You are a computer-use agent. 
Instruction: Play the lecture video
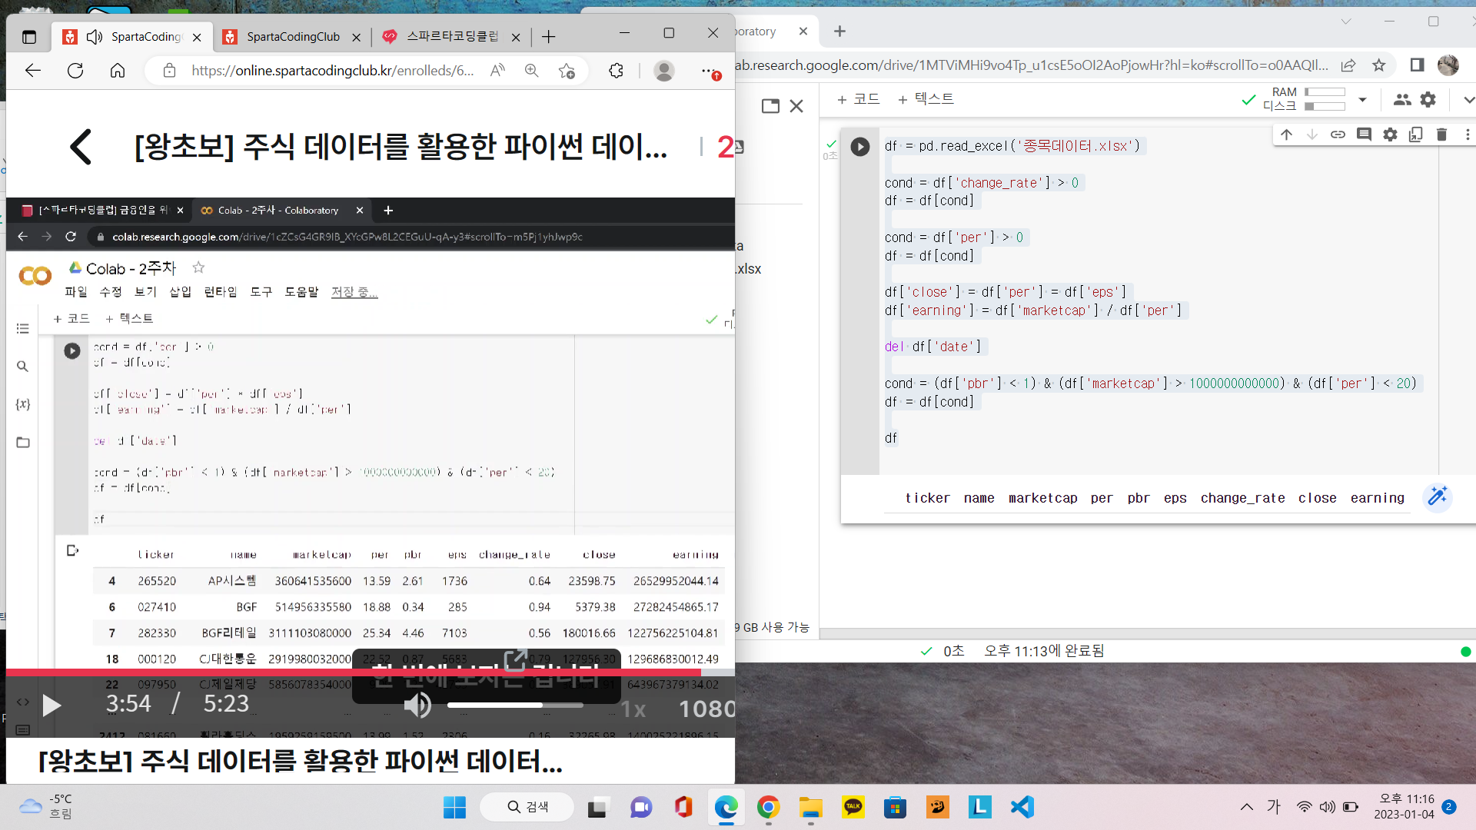(52, 705)
